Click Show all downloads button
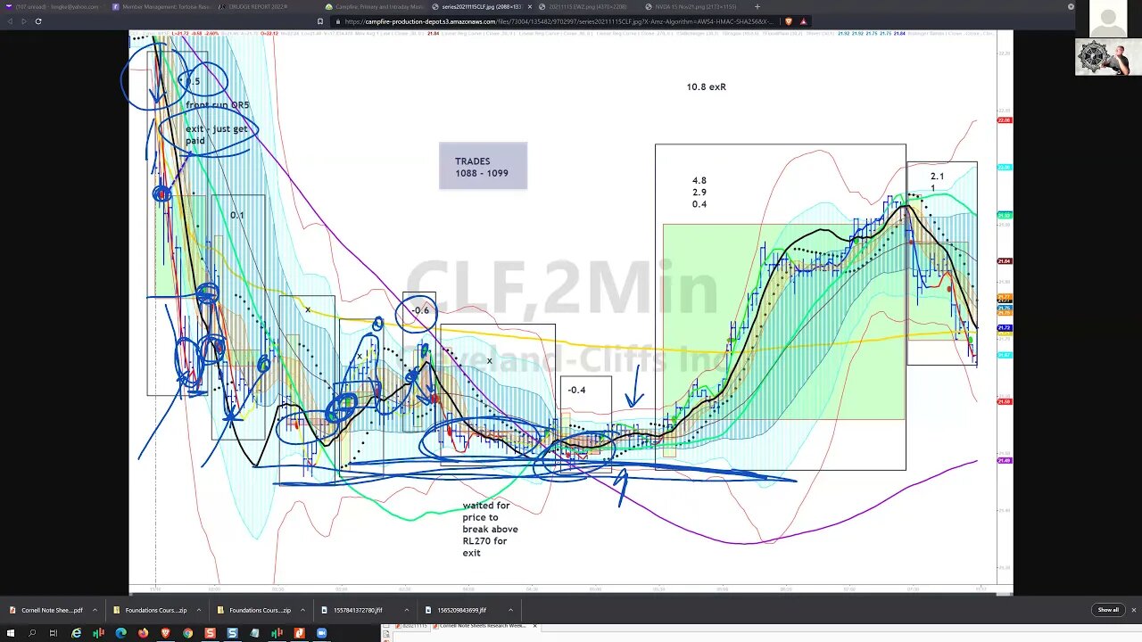1142x642 pixels. tap(1108, 610)
